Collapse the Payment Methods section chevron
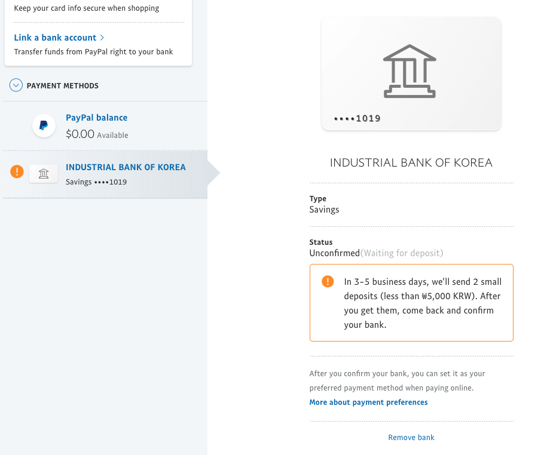Screen dimensions: 541x455 (16, 85)
